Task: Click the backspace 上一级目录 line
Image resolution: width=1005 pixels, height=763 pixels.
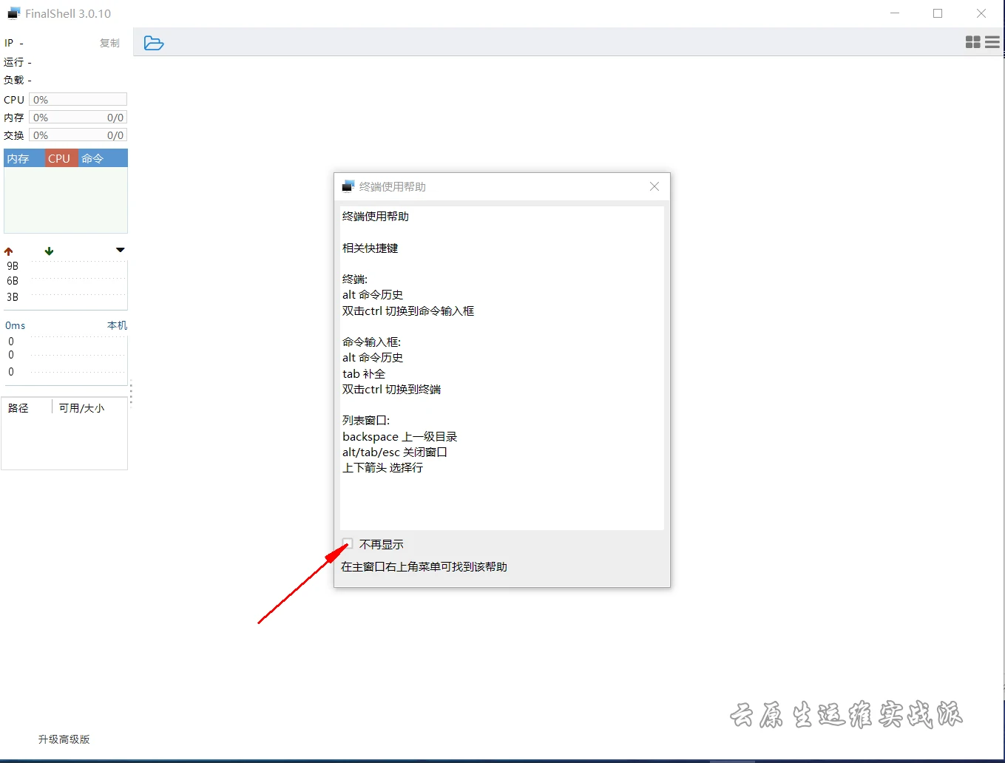Action: click(x=400, y=436)
